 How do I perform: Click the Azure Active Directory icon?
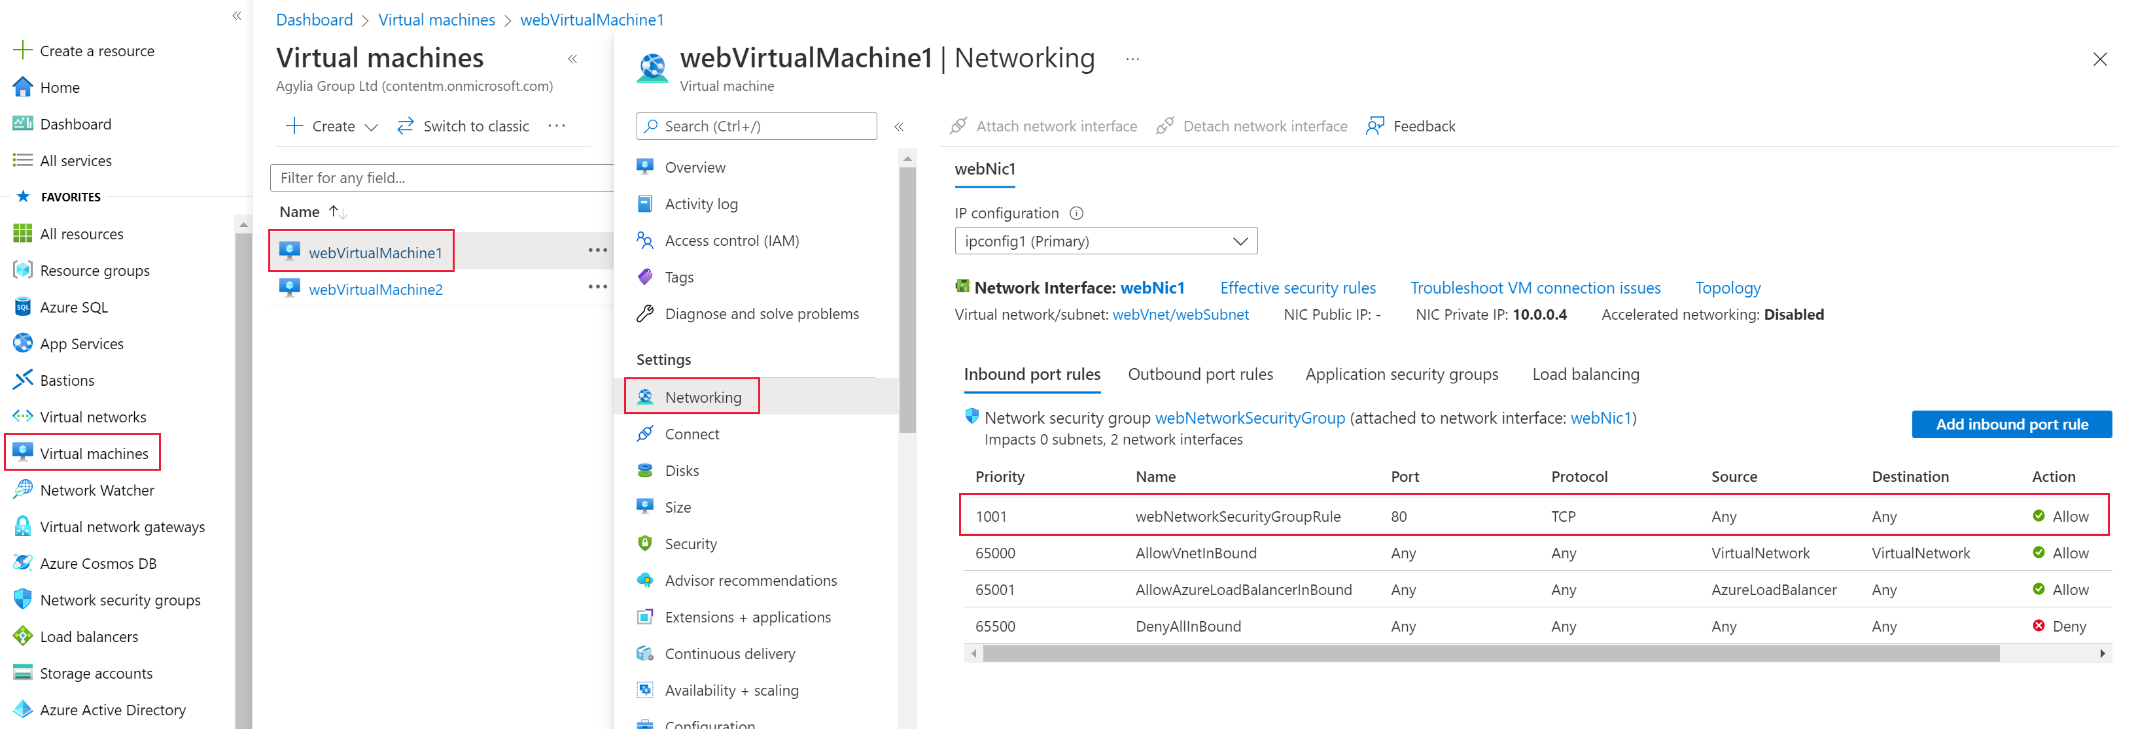tap(22, 709)
